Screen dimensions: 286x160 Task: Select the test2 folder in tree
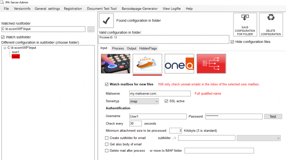(x=16, y=56)
